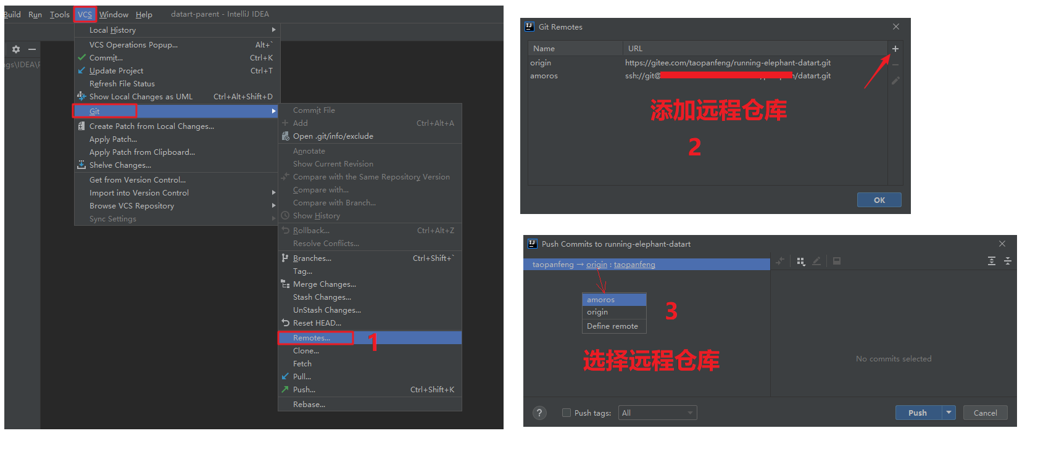The height and width of the screenshot is (449, 1038).
Task: Click the origin remote link in Push dialog
Action: click(x=597, y=264)
